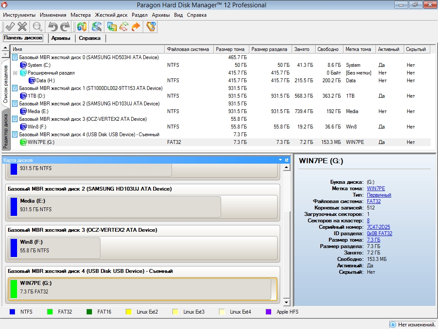Image resolution: width=438 pixels, height=329 pixels.
Task: Click the '7C47-2D25' serial number link
Action: 379,227
